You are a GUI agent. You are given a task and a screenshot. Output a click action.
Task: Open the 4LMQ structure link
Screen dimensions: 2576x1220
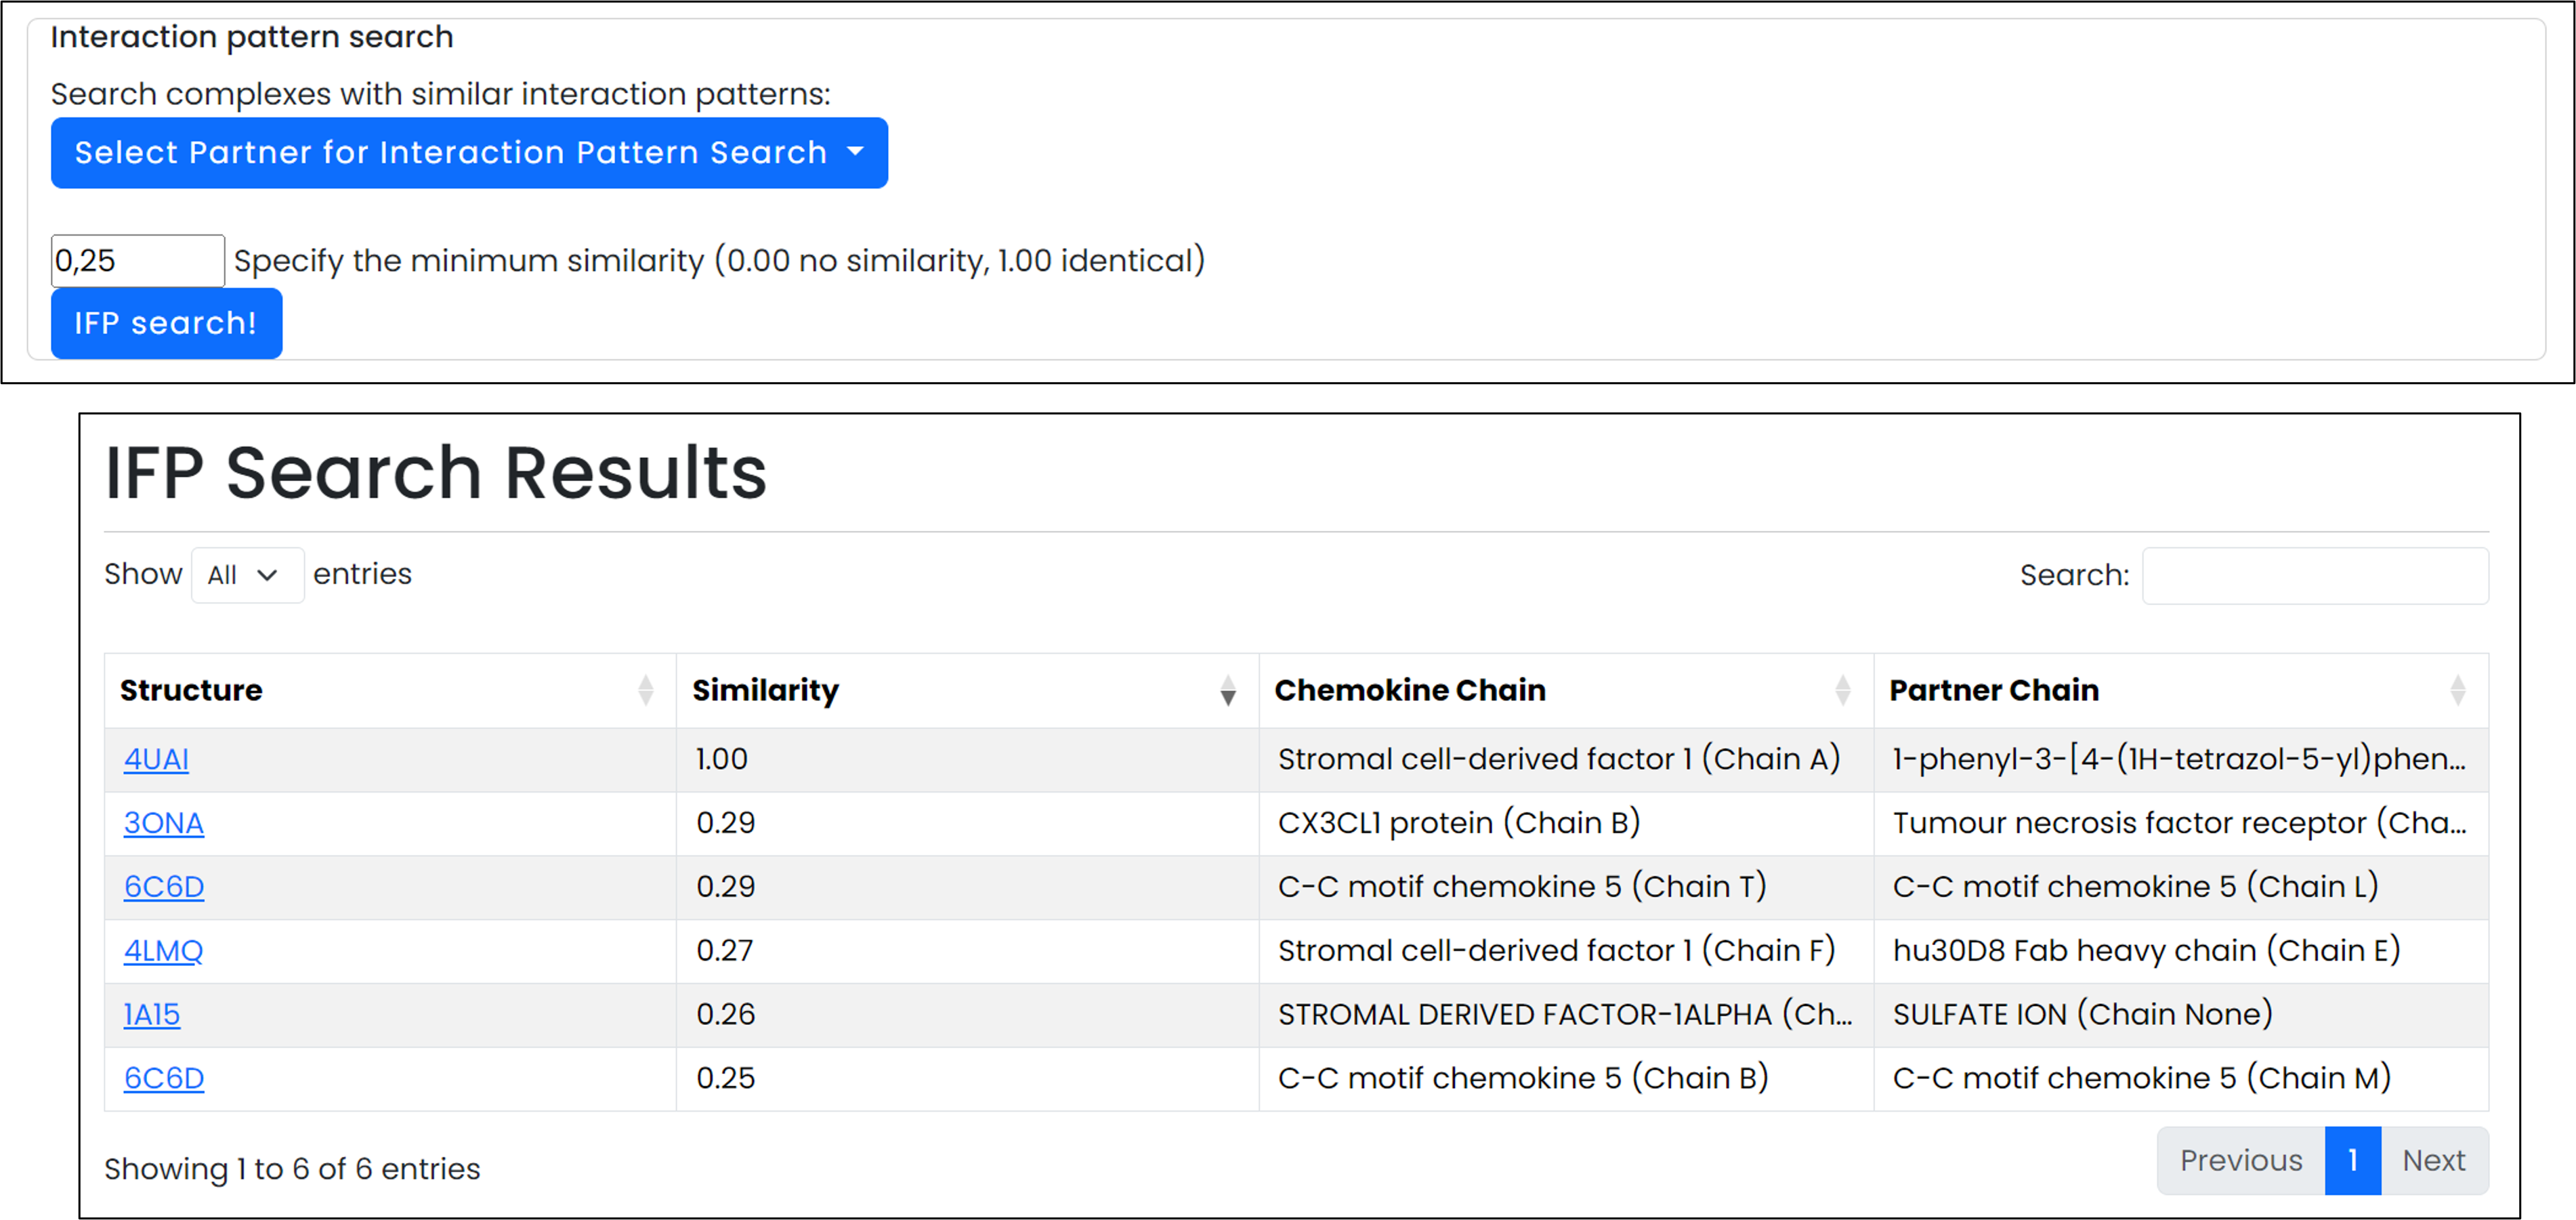click(x=163, y=951)
